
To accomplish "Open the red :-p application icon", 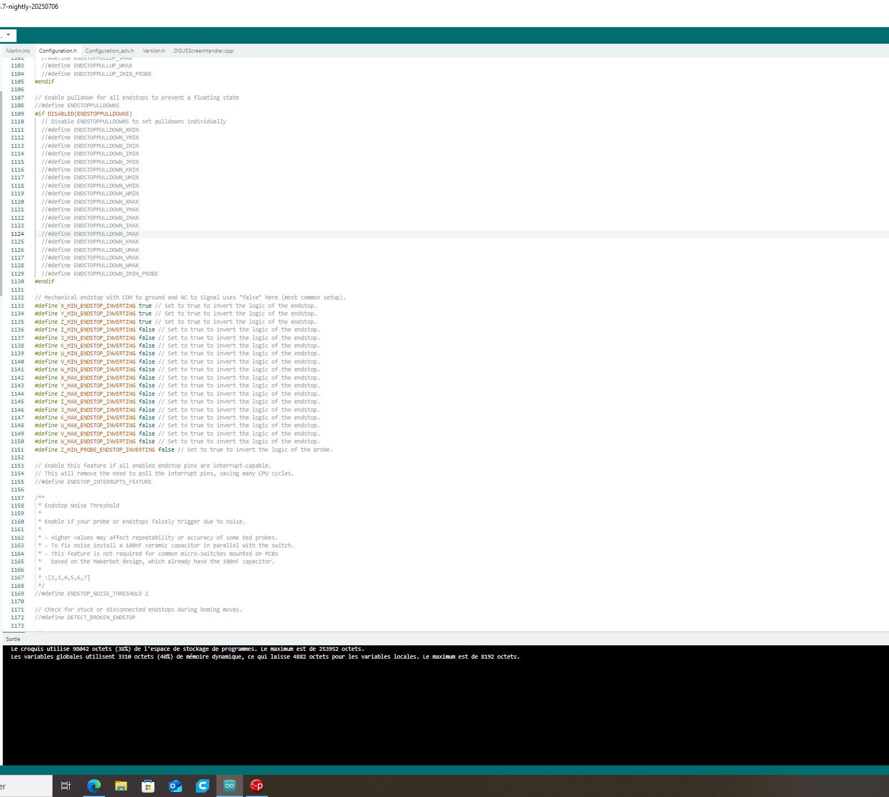I will pos(256,785).
